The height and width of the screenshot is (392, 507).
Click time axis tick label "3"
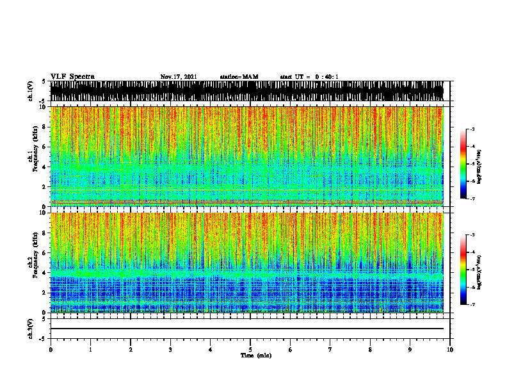click(170, 350)
